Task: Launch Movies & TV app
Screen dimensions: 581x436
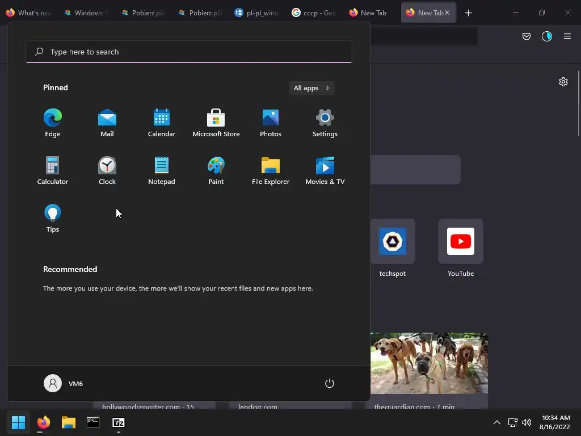Action: (x=325, y=170)
